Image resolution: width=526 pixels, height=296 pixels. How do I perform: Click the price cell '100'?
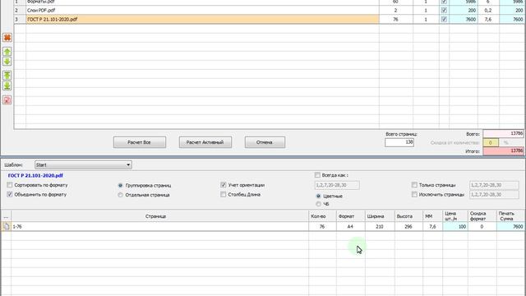[x=455, y=227]
